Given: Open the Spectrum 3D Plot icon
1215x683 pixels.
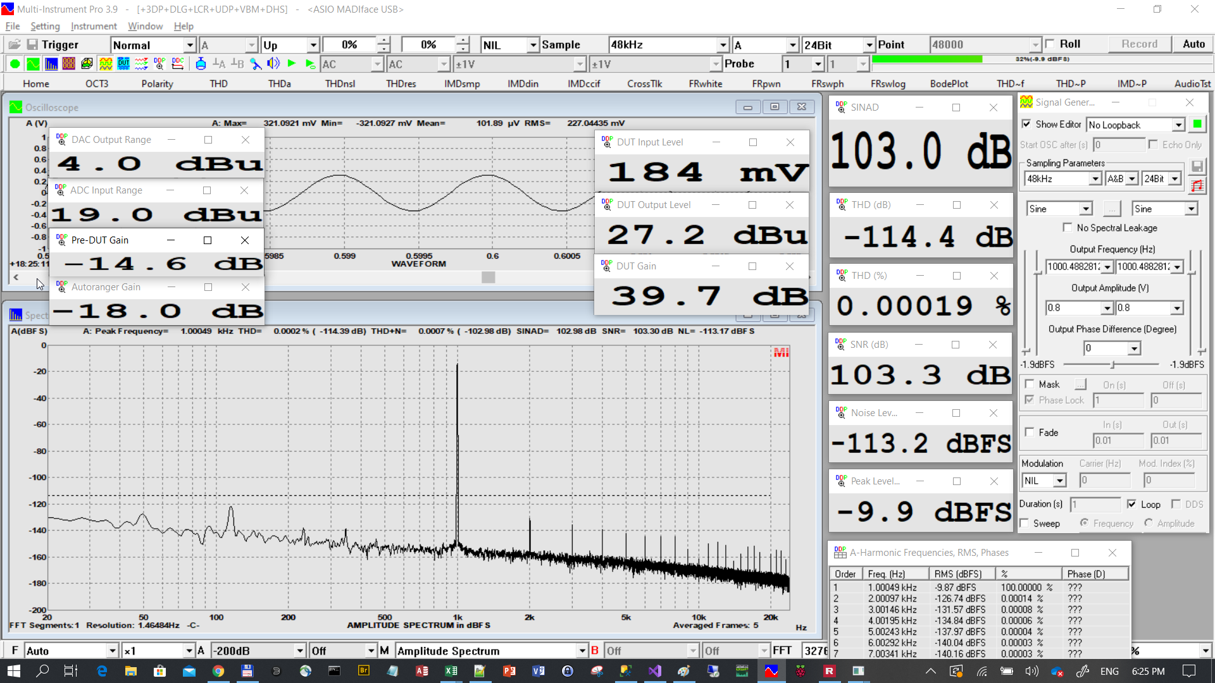Looking at the screenshot, I should [87, 64].
